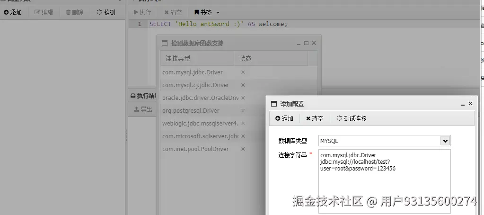Click the X status icon for org.postgresql.Driver

(x=243, y=111)
